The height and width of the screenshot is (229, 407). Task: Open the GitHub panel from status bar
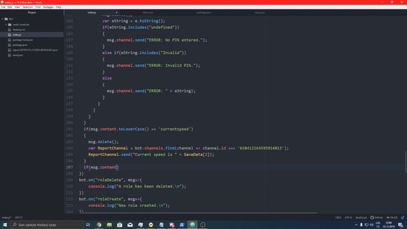pyautogui.click(x=376, y=218)
